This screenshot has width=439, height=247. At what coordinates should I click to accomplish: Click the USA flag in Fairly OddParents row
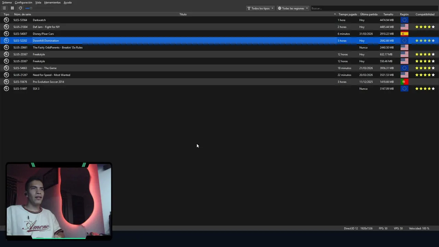[404, 47]
